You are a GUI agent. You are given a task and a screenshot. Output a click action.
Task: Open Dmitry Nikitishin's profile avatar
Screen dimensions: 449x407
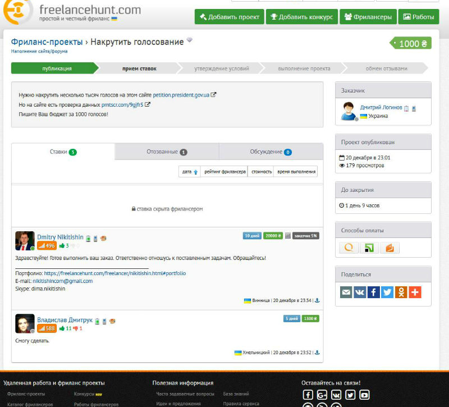25,241
